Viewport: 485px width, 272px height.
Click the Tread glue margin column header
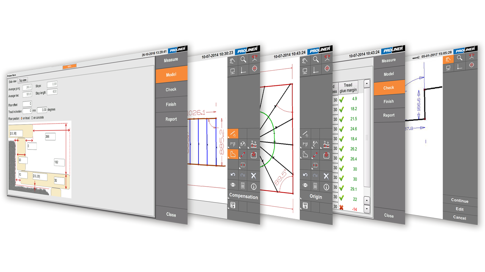point(348,88)
